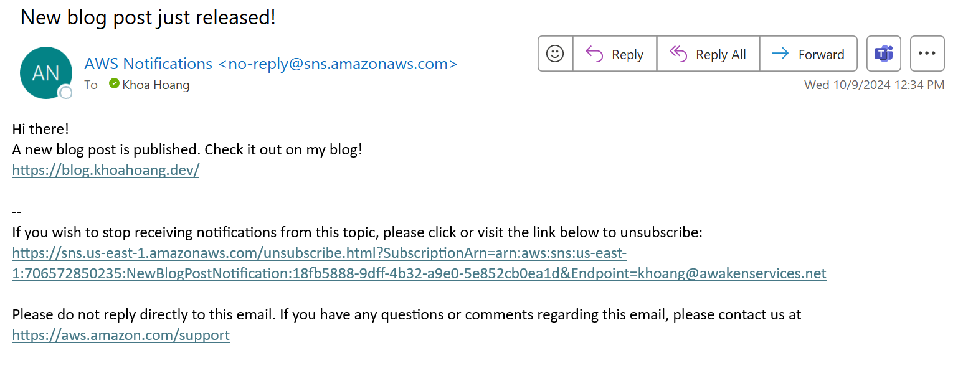The image size is (958, 373).
Task: Click the AN sender avatar
Action: (x=46, y=73)
